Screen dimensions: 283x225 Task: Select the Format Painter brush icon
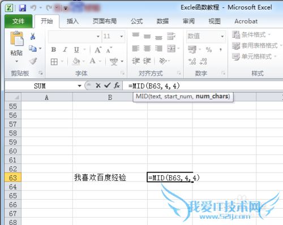pyautogui.click(x=33, y=61)
